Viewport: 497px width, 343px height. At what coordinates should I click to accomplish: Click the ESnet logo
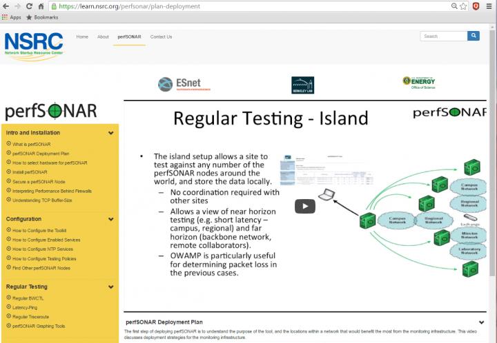pyautogui.click(x=184, y=84)
